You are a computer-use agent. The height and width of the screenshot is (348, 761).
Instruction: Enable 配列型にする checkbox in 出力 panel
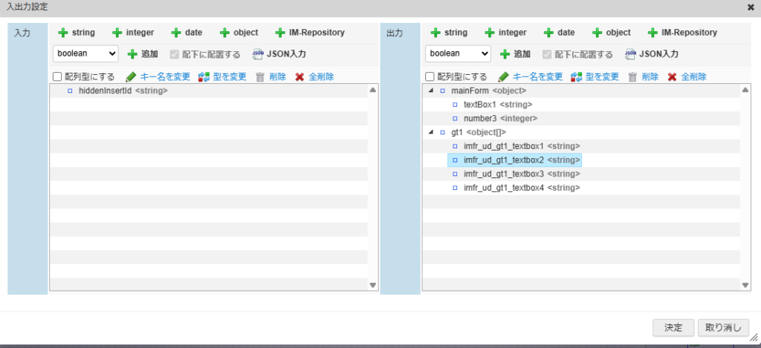click(430, 76)
